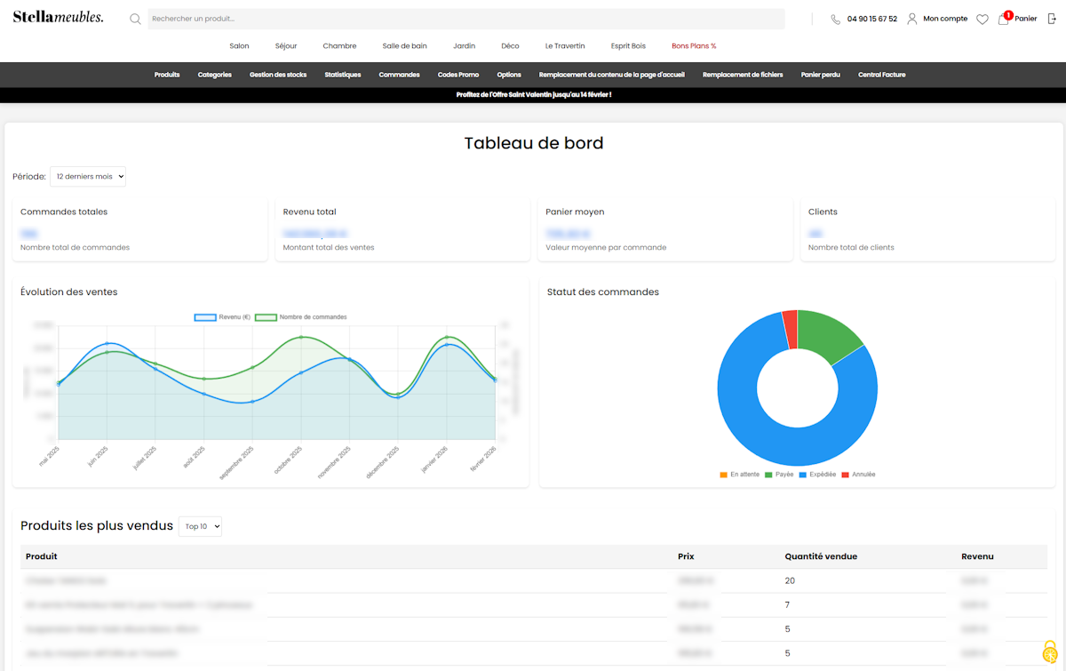Open the Gestion des stocks admin section

click(x=275, y=75)
